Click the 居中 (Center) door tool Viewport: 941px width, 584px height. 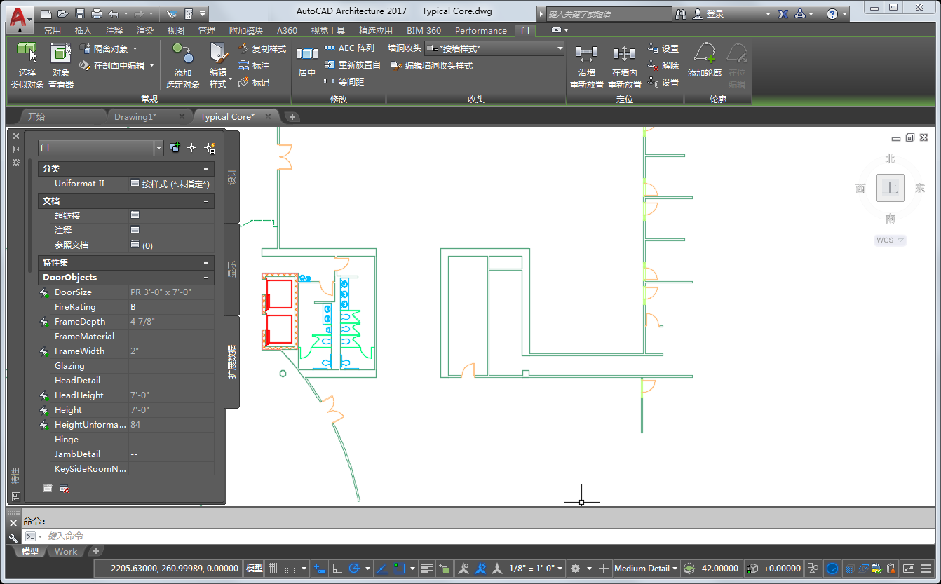click(306, 55)
